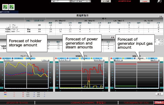
Task: Select the dark navy tab below the green chart icons
Action: (x=9, y=12)
